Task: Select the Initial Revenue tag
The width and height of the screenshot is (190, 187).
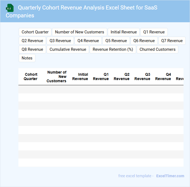Action: 123,32
